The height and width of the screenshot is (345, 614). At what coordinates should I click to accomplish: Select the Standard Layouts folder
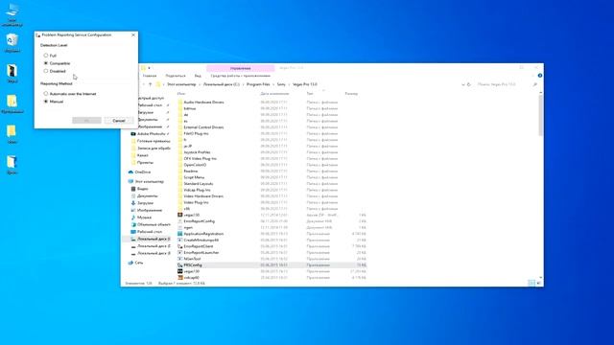click(199, 183)
